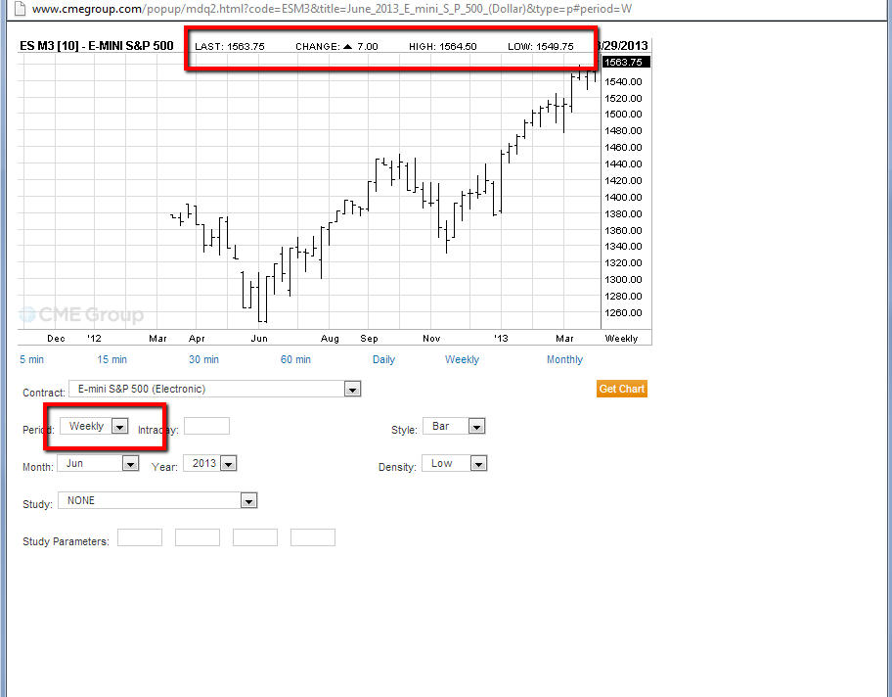Screen dimensions: 892x697
Task: Click the Dec label on time axis
Action: point(57,339)
